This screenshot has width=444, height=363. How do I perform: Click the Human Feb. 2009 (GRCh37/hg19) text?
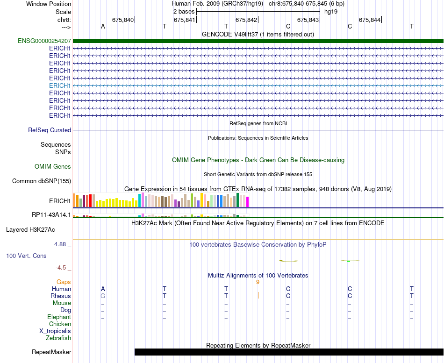pos(217,4)
